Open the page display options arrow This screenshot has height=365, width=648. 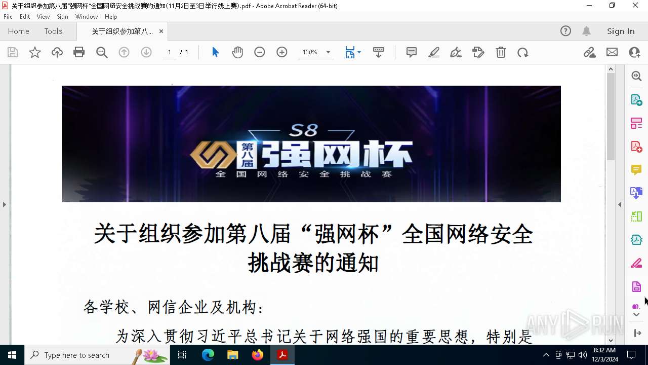tap(359, 52)
